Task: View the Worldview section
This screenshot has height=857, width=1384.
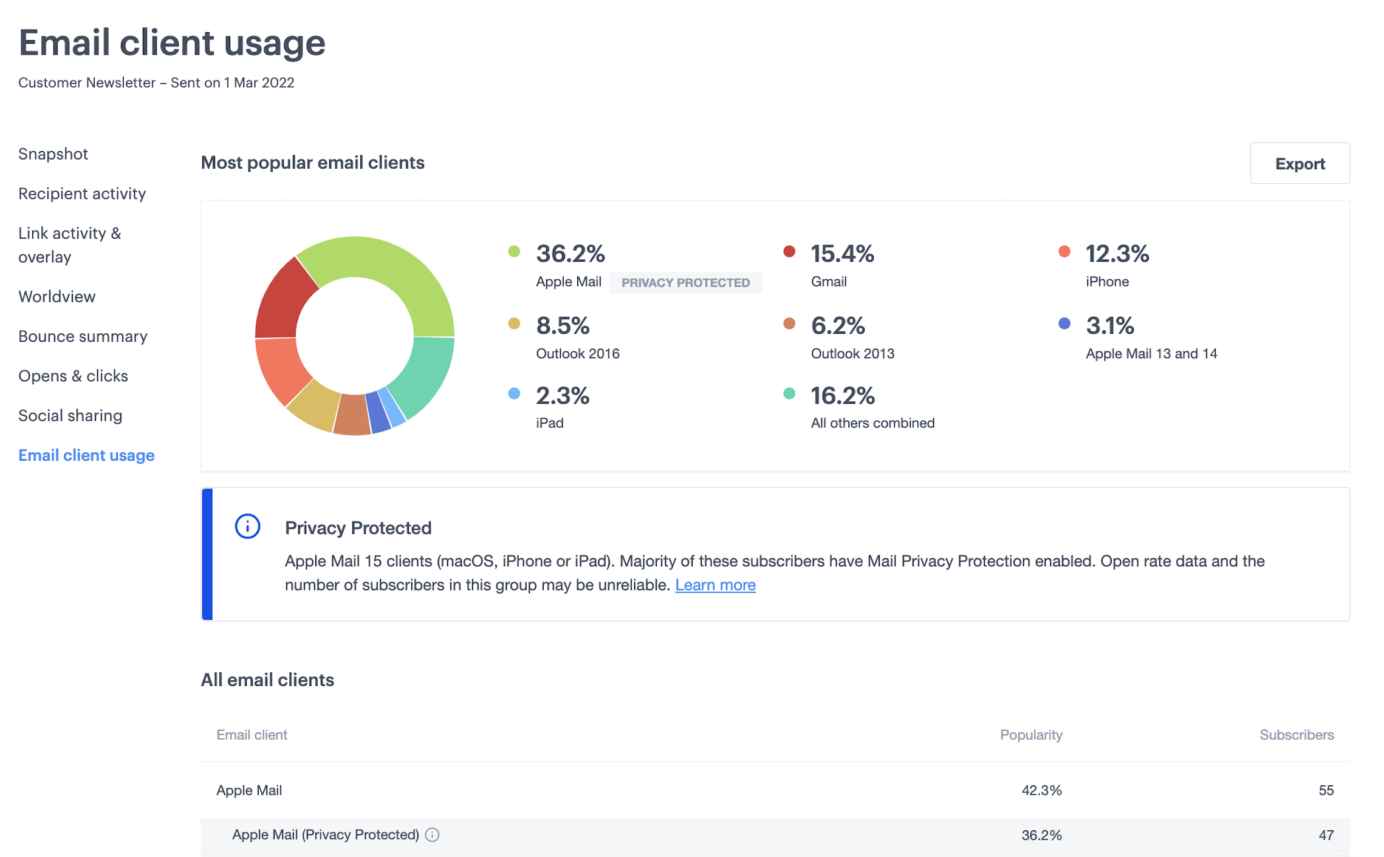Action: click(57, 296)
